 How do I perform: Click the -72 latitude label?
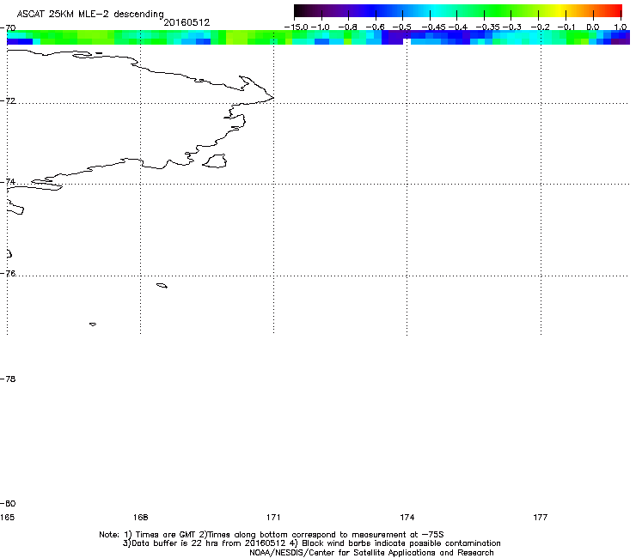(8, 100)
